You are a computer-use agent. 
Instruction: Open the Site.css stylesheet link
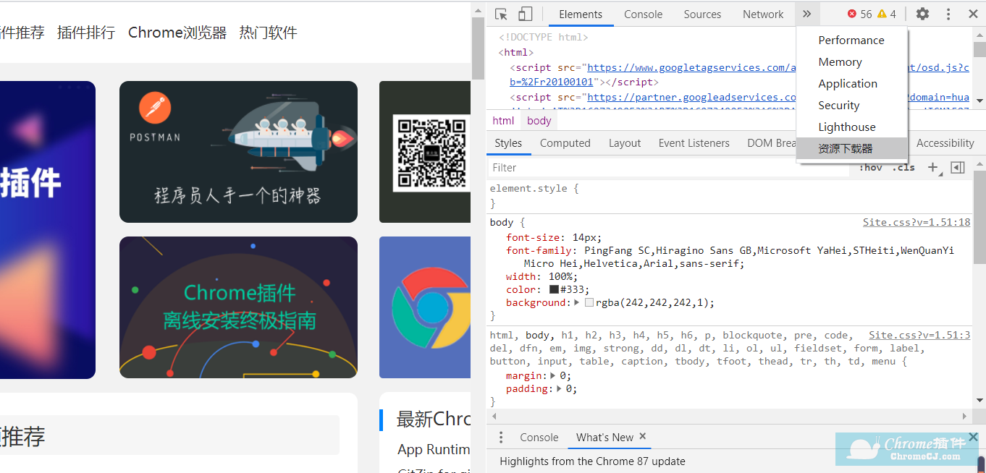916,221
